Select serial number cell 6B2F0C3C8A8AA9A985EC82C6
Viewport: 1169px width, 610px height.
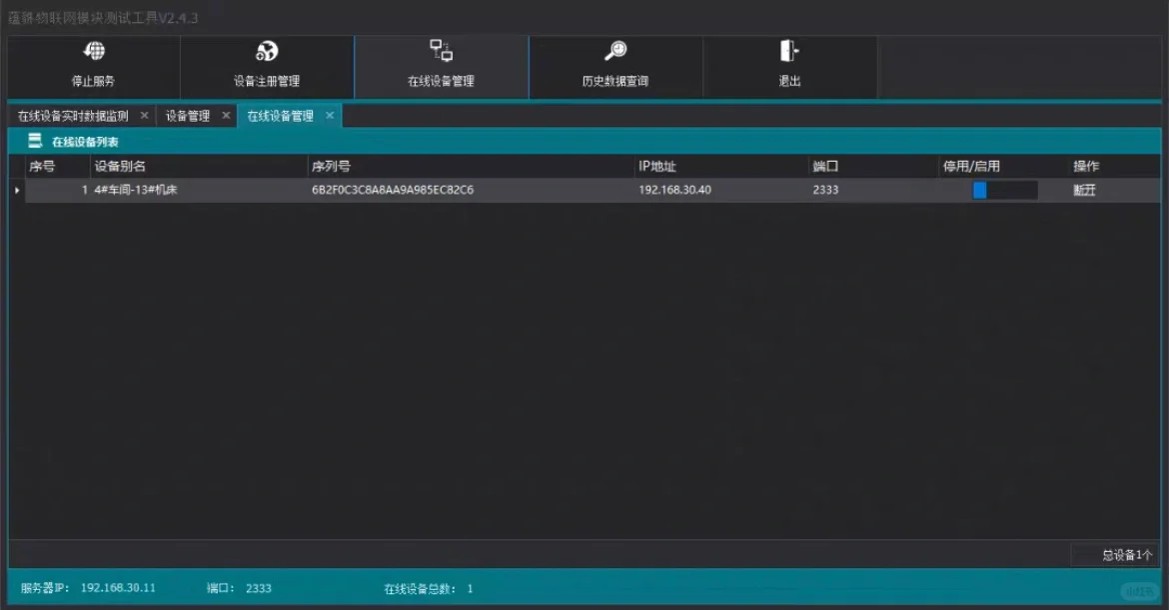point(393,191)
